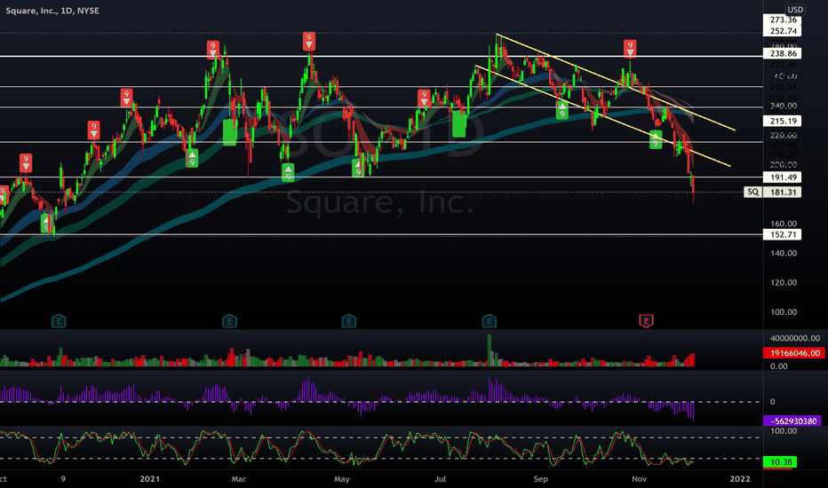
Task: Select the Jul label on time axis
Action: [440, 478]
